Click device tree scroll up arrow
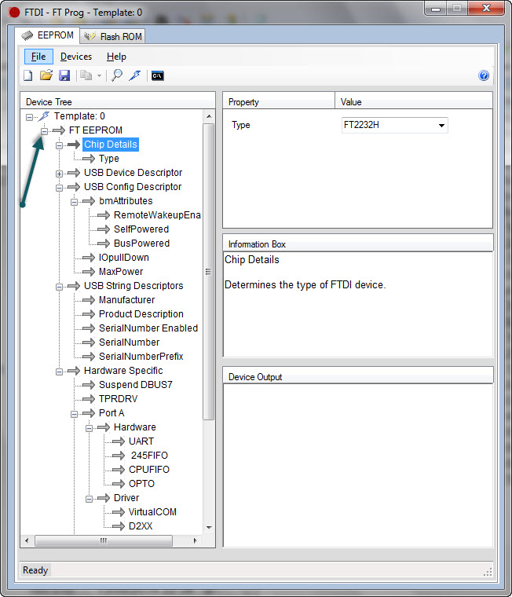This screenshot has height=597, width=512. (x=209, y=115)
